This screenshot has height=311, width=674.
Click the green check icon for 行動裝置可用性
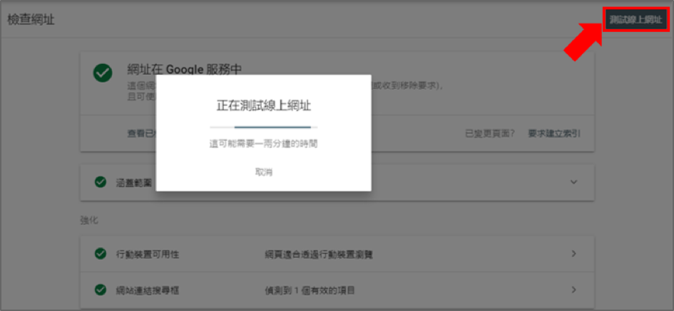pyautogui.click(x=101, y=253)
